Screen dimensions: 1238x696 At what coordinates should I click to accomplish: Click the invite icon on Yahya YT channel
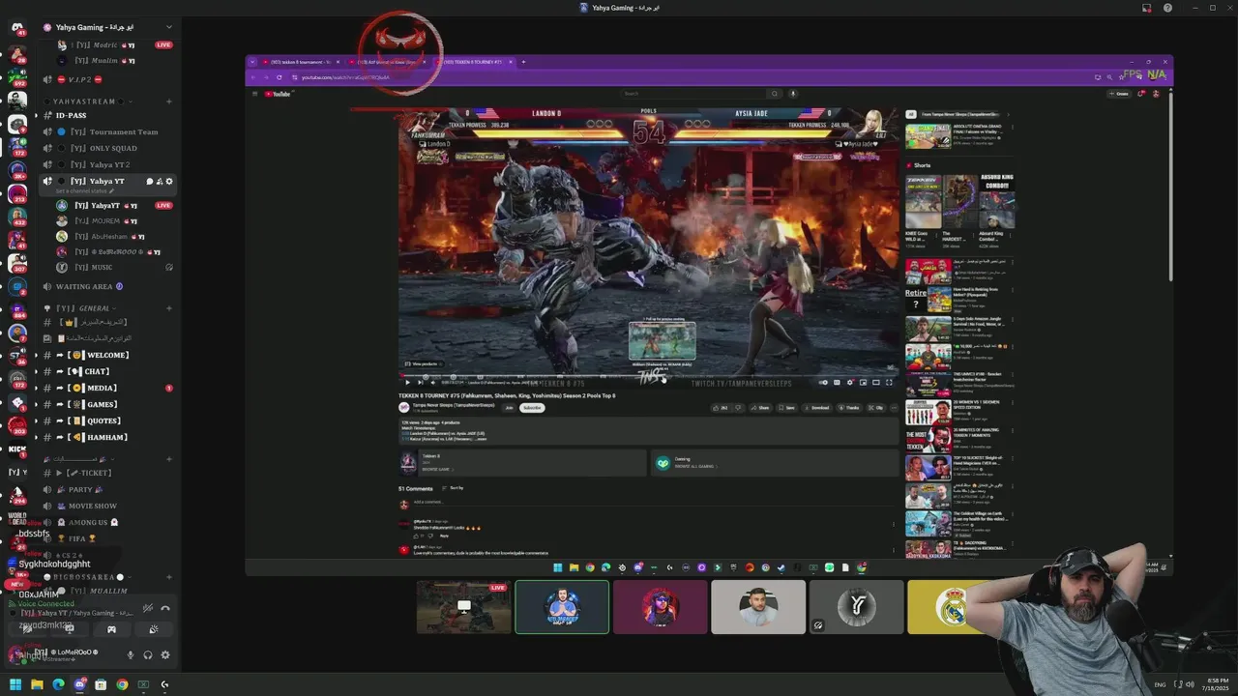160,181
